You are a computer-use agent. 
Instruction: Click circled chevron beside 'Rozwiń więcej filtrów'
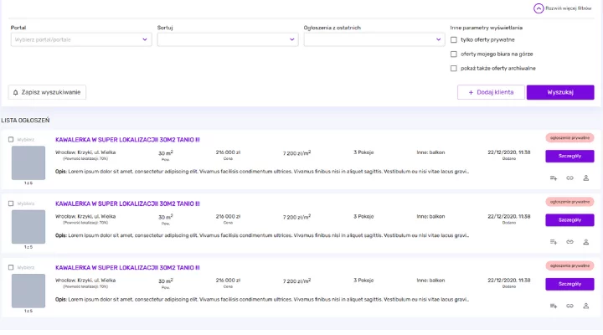click(x=538, y=8)
